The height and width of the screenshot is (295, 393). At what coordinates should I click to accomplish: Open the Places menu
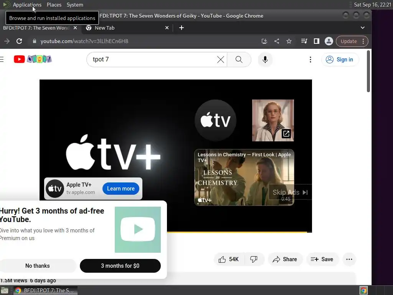pos(54,5)
